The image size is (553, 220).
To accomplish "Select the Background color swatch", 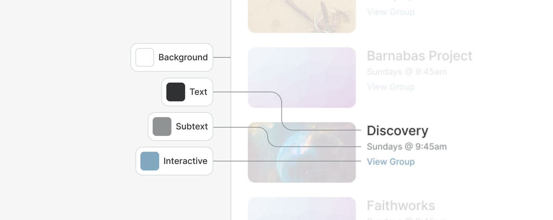I will pyautogui.click(x=144, y=57).
